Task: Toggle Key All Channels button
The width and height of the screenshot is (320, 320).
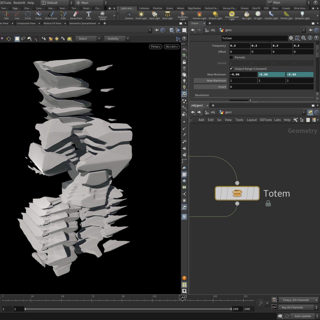Action: coord(292,307)
